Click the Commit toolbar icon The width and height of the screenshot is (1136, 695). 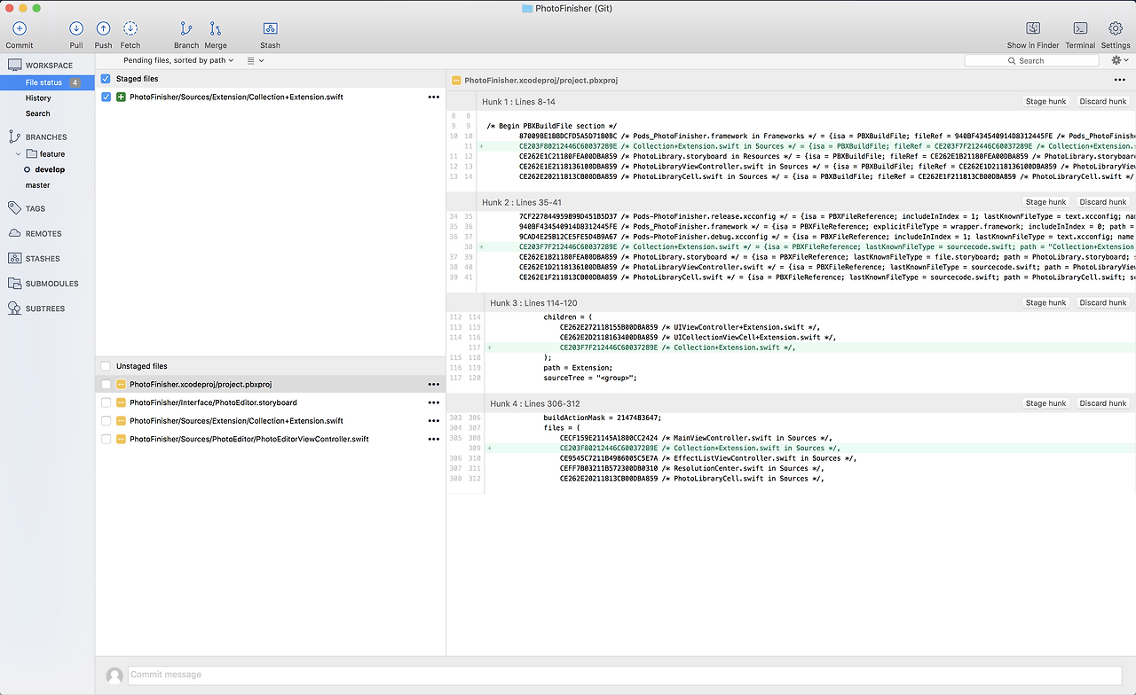coord(19,29)
